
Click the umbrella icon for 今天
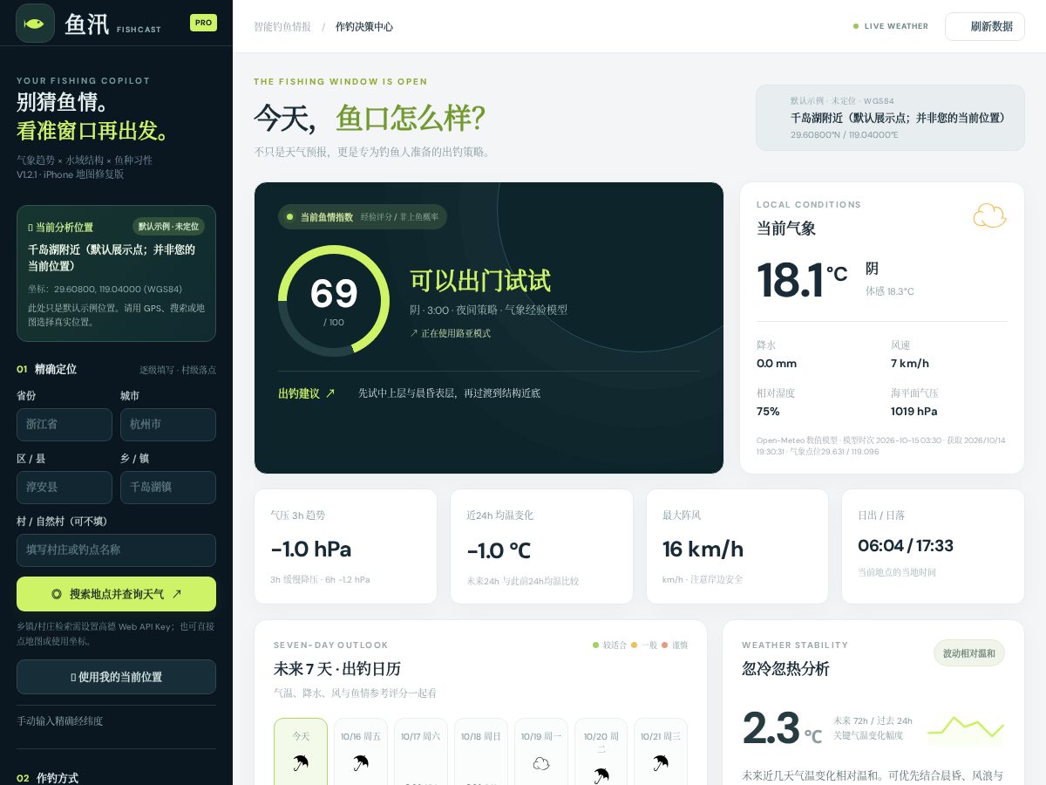point(301,763)
